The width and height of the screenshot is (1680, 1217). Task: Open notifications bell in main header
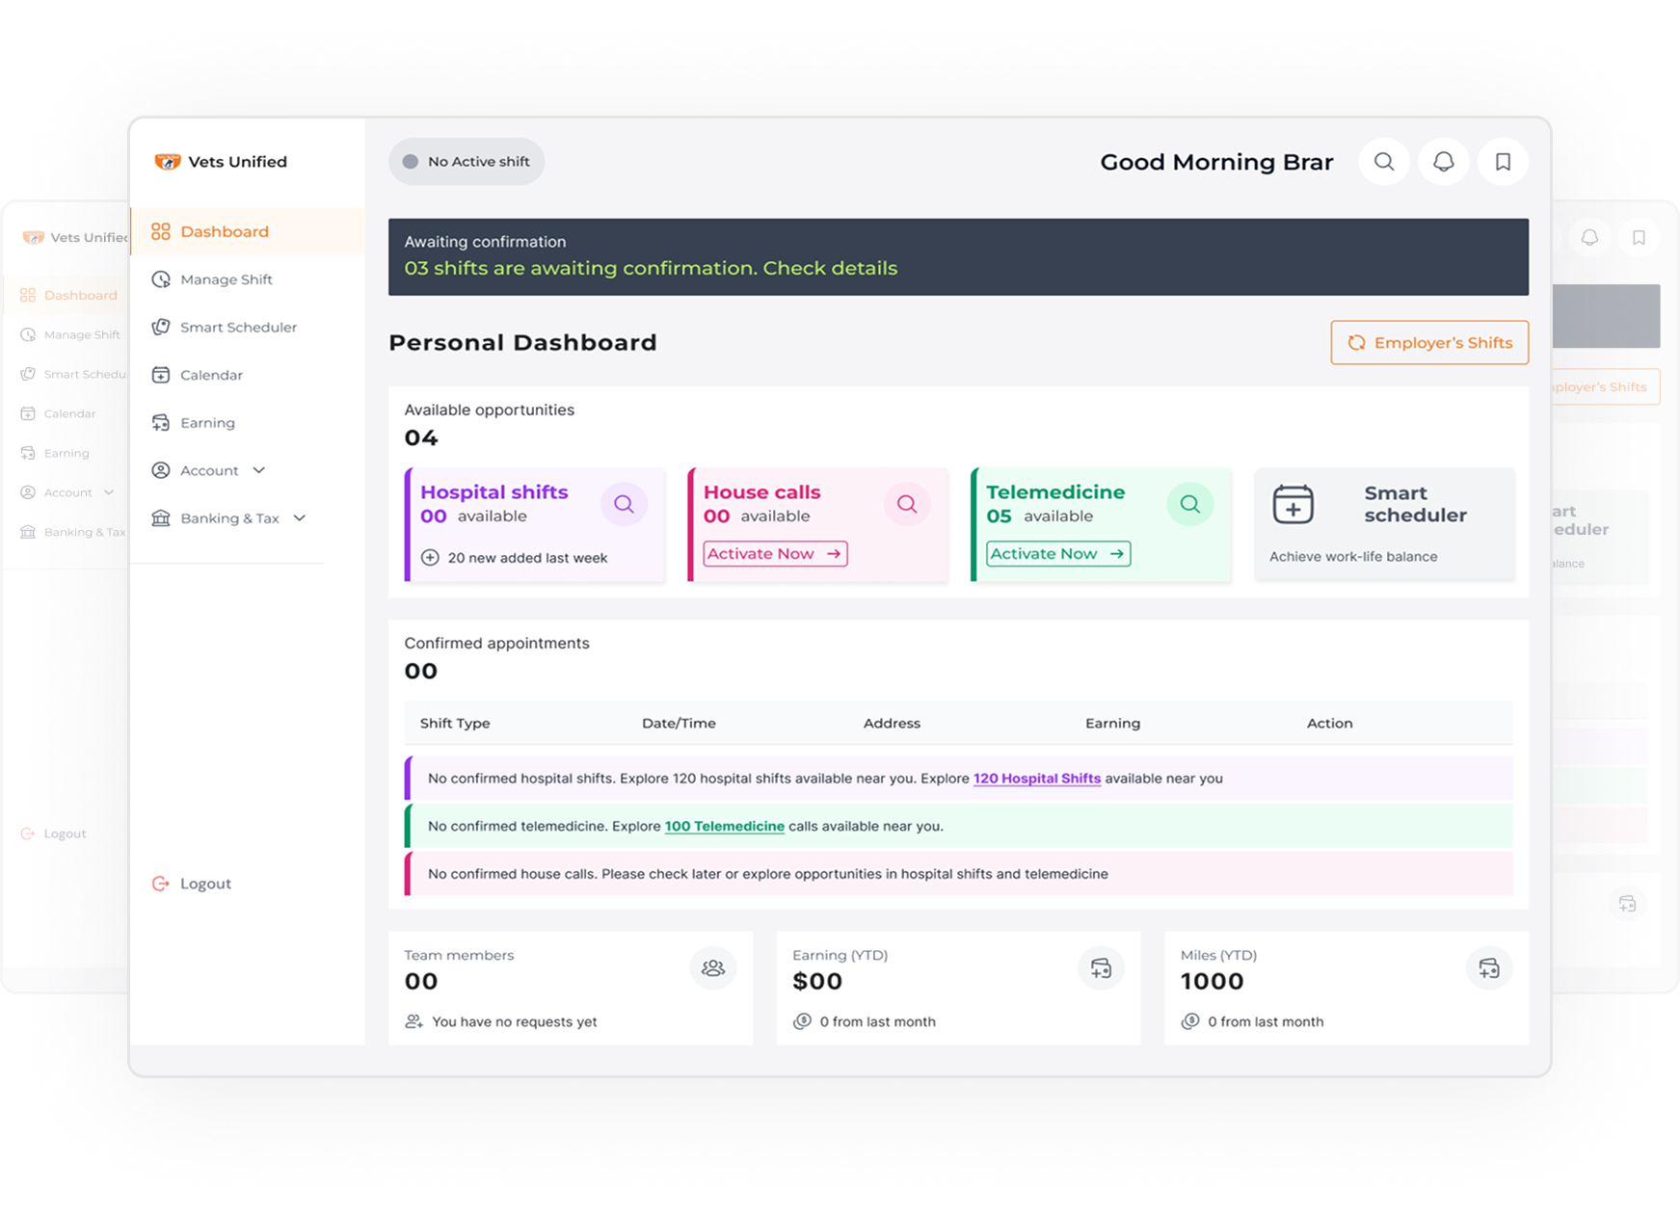click(1443, 162)
